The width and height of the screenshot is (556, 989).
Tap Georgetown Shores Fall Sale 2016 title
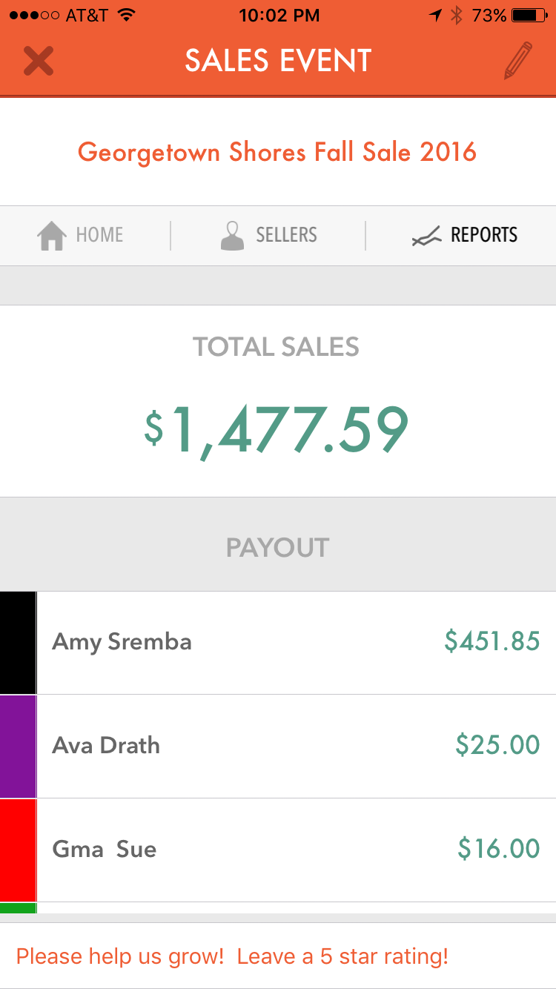(x=277, y=152)
